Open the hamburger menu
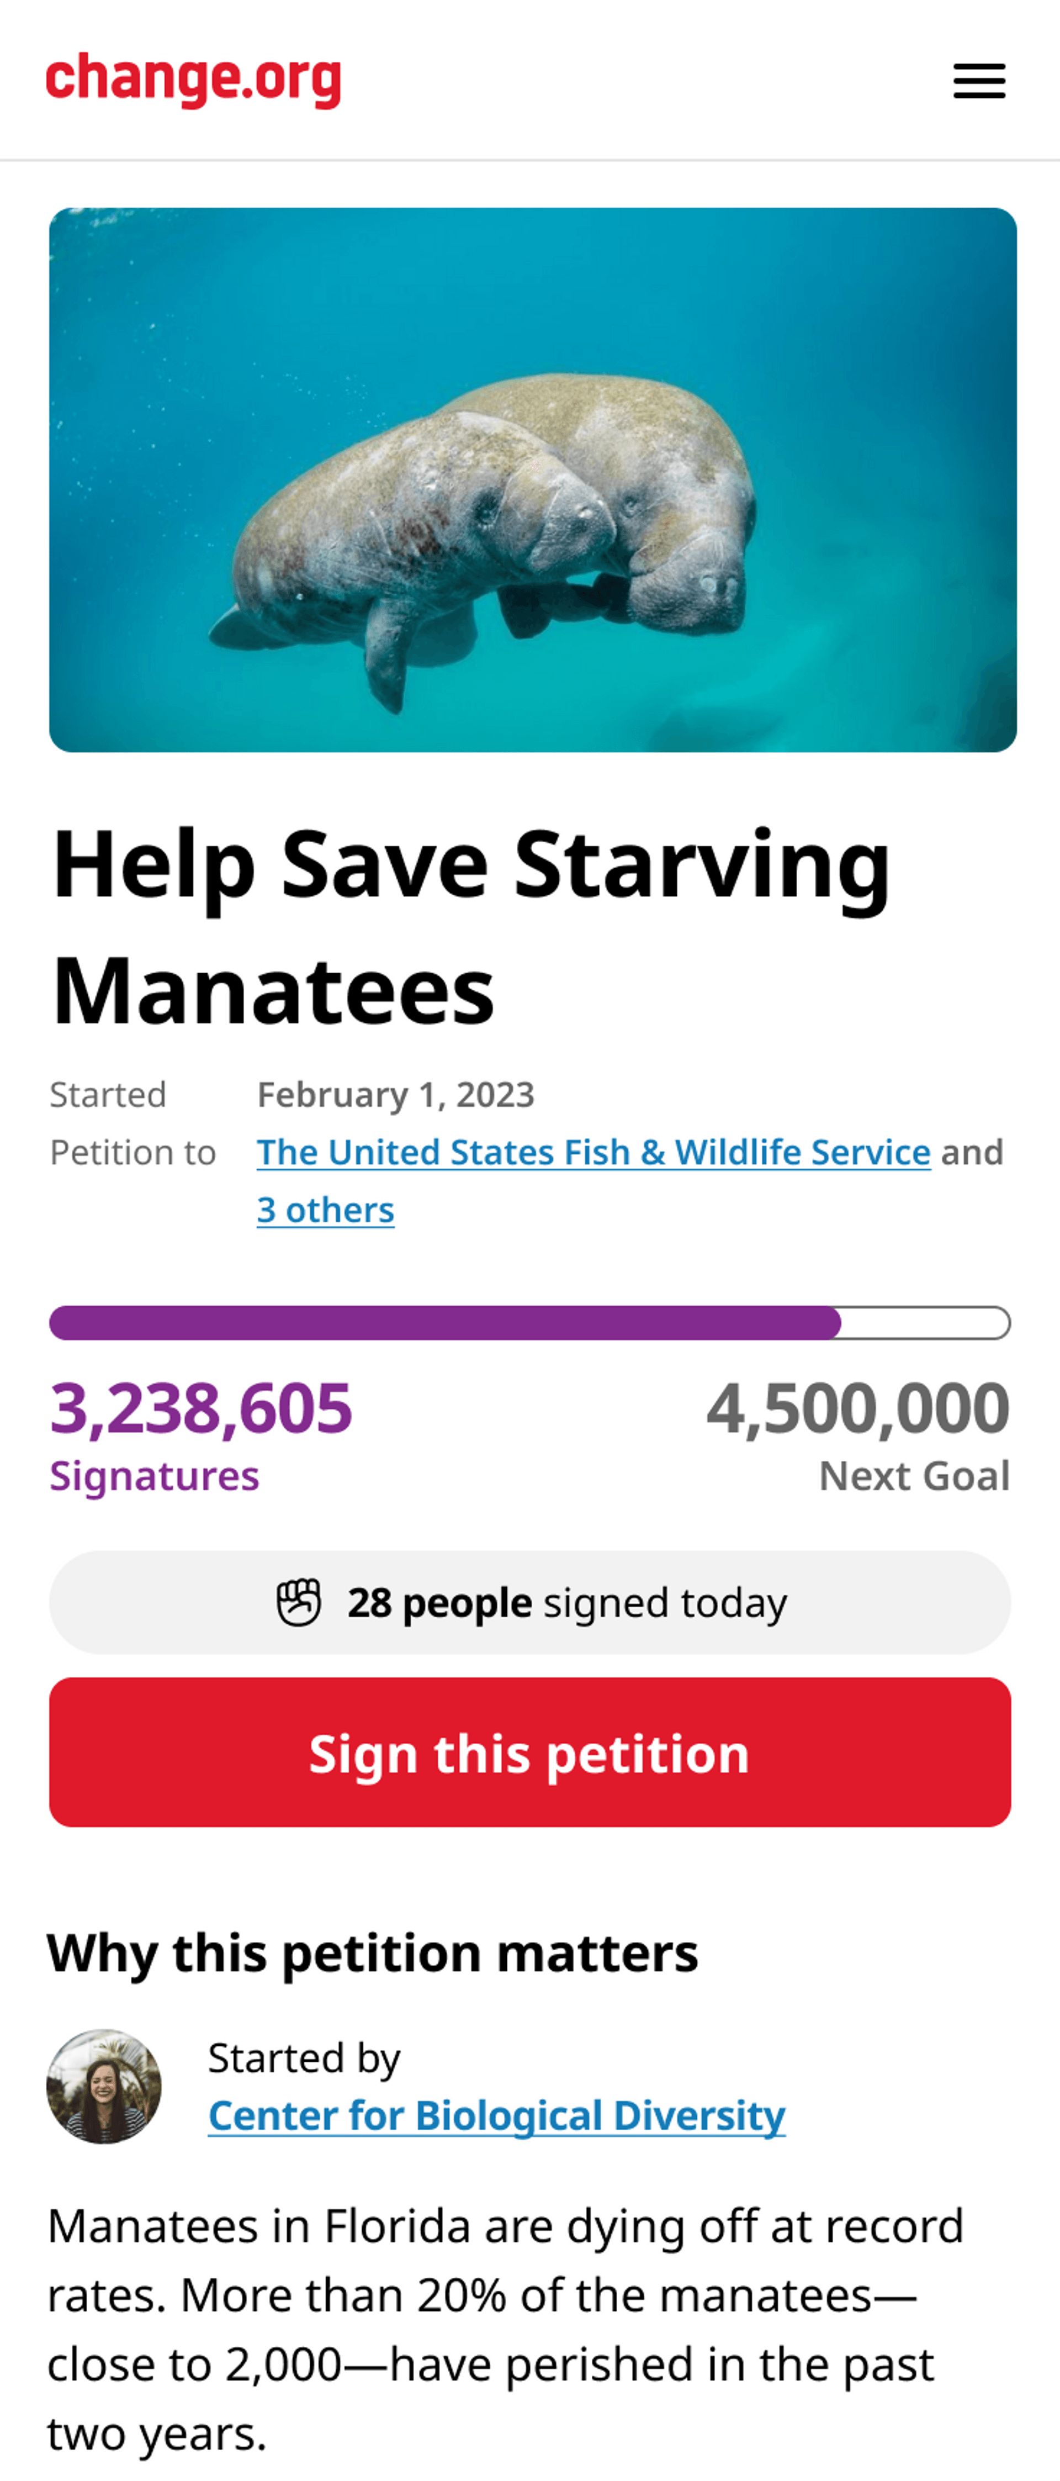Viewport: 1060px width, 2481px height. click(978, 81)
